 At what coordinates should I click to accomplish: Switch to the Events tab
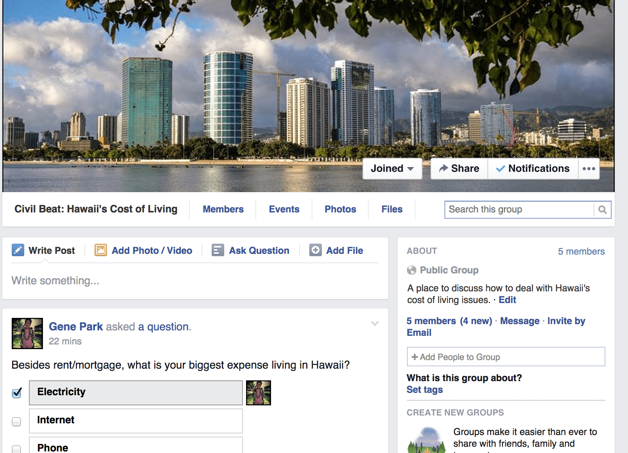click(x=284, y=209)
